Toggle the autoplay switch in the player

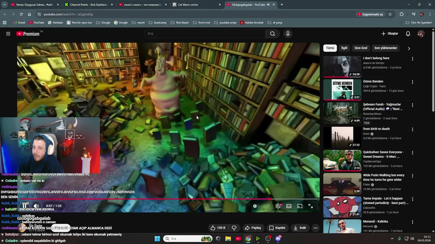255,206
